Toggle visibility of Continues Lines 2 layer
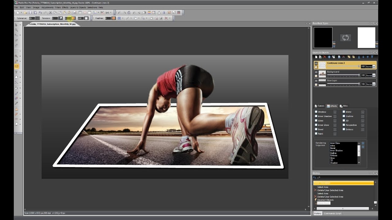 tap(316, 63)
